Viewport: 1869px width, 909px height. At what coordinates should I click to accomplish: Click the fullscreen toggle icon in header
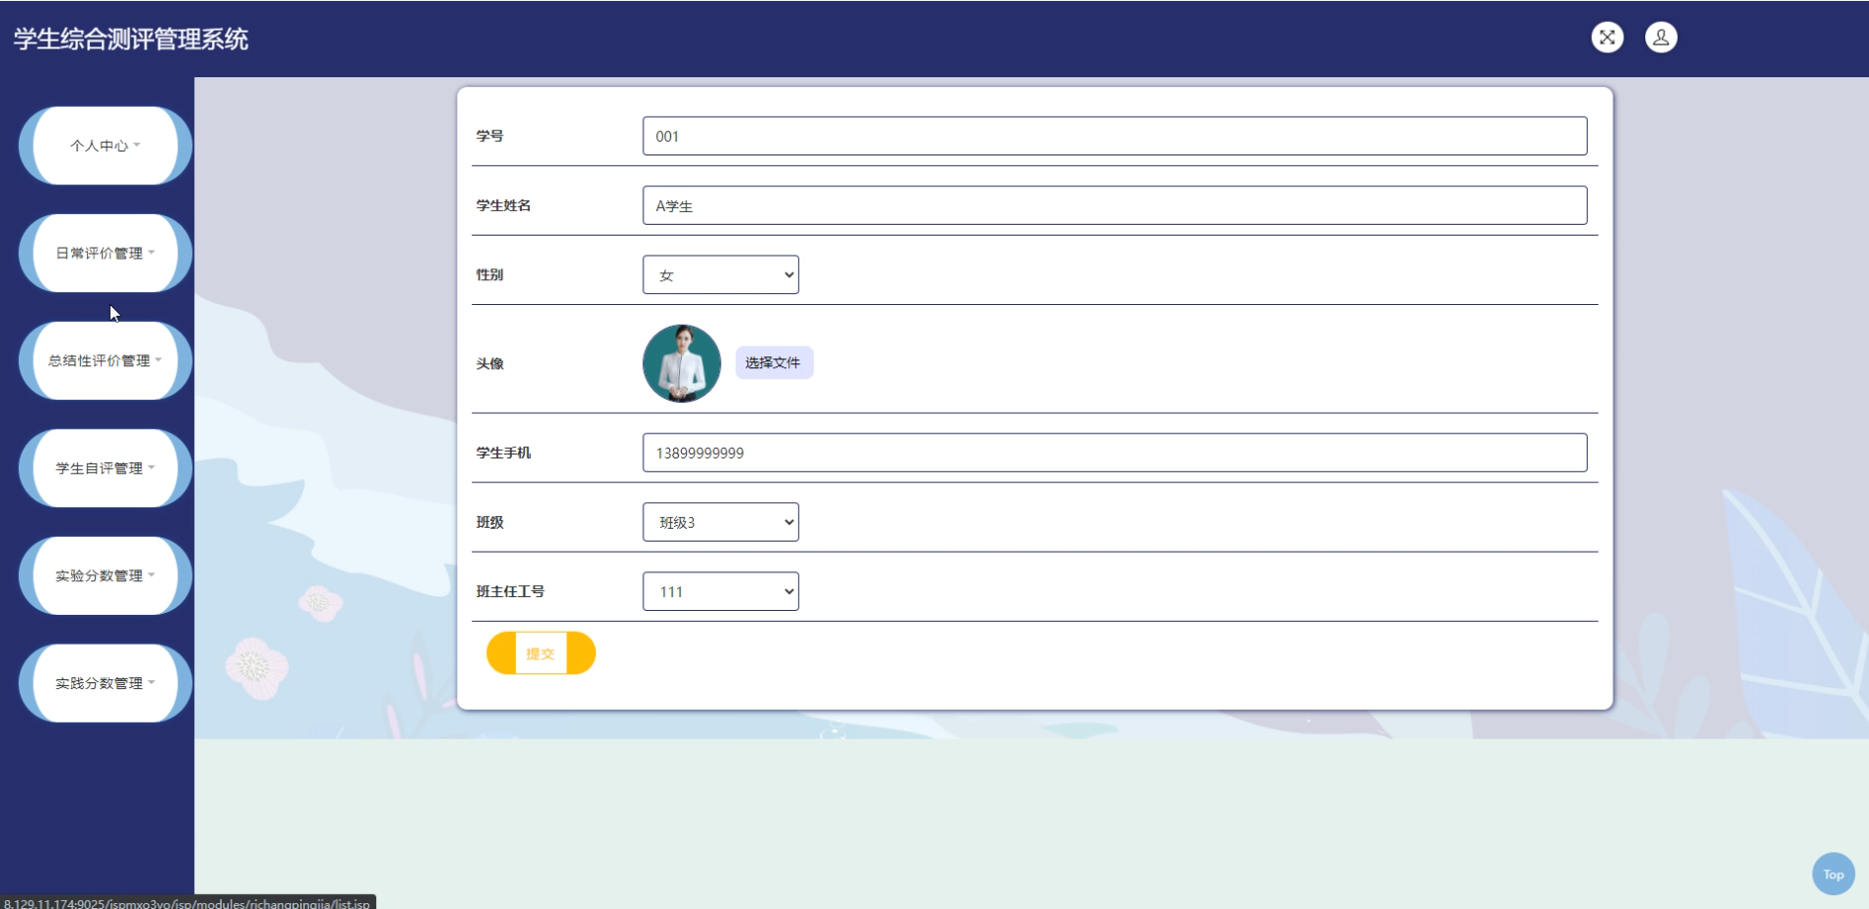[1607, 38]
